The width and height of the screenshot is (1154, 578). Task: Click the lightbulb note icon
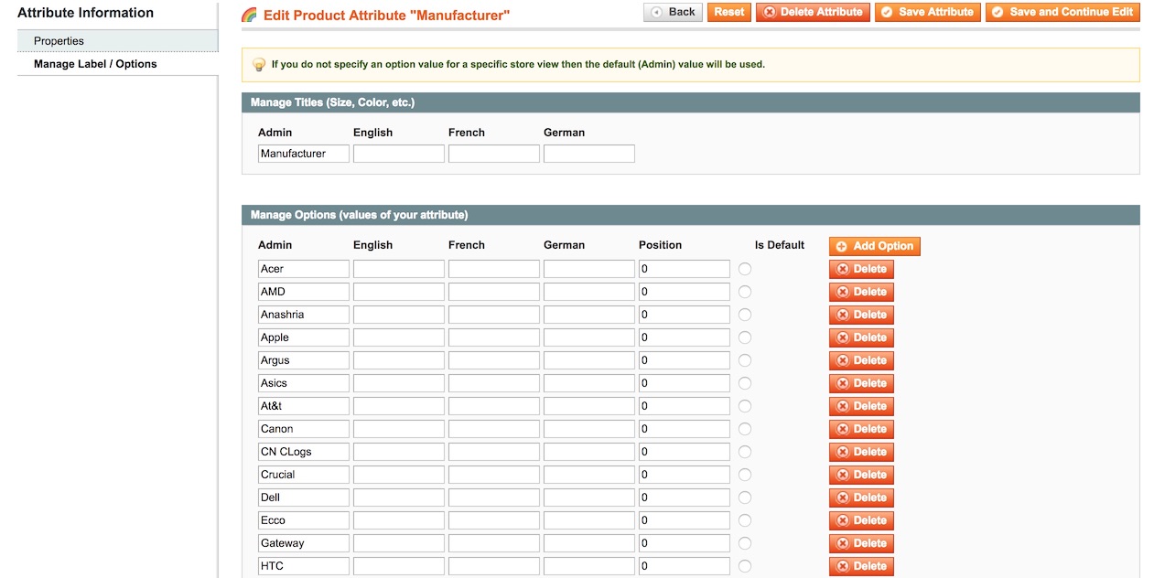[x=259, y=65]
